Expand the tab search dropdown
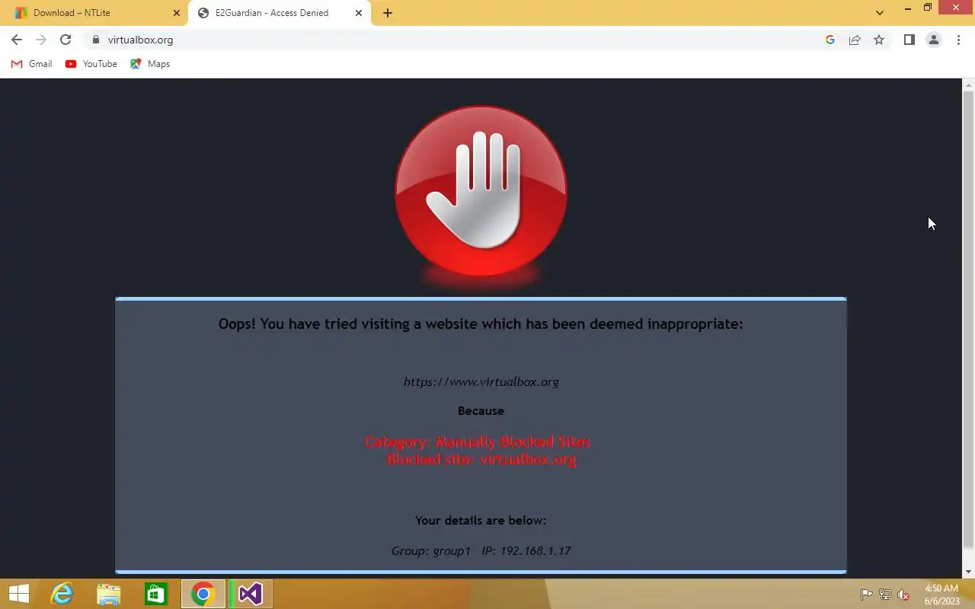Viewport: 975px width, 609px height. click(x=880, y=13)
